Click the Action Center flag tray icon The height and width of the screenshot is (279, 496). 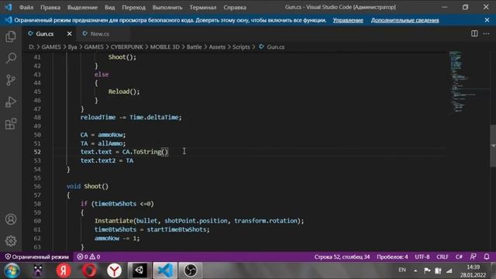pos(427,270)
